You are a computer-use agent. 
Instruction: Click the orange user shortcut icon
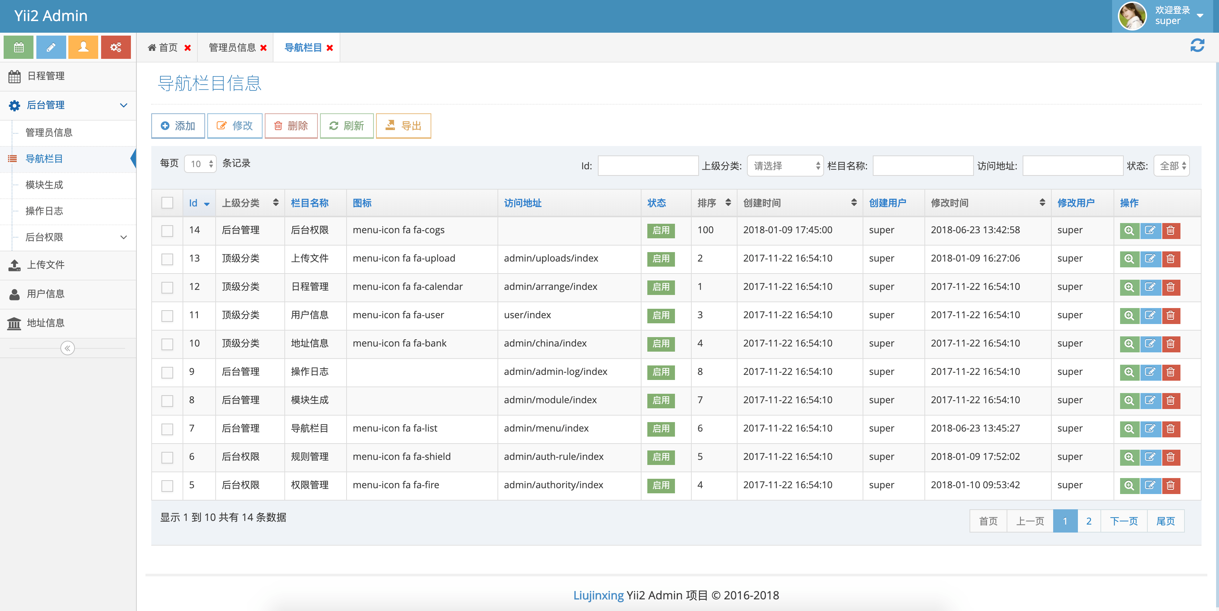click(x=83, y=47)
